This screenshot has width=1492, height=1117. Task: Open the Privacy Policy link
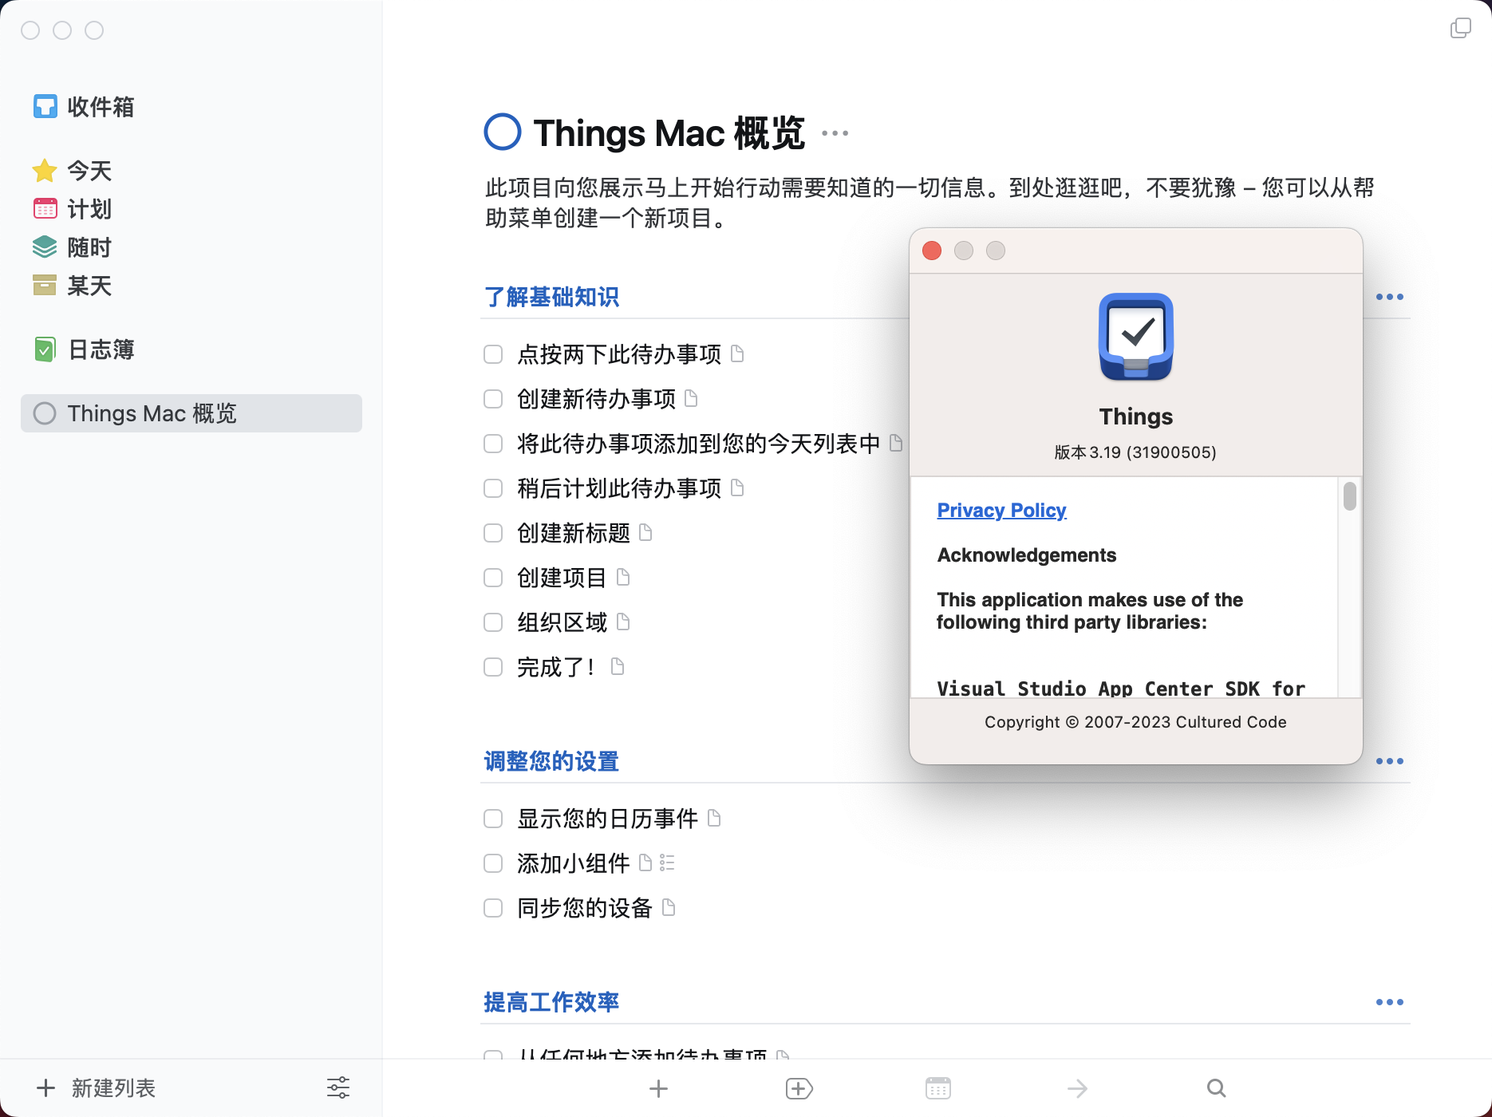click(x=1001, y=511)
